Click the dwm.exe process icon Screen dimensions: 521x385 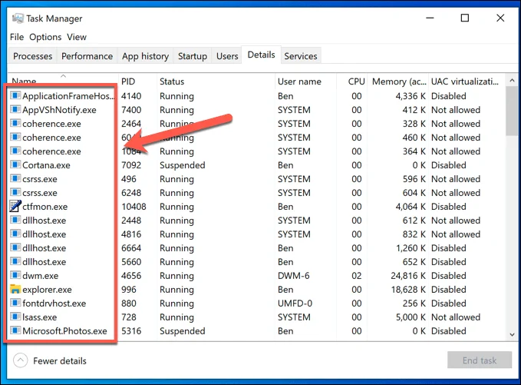tap(15, 275)
